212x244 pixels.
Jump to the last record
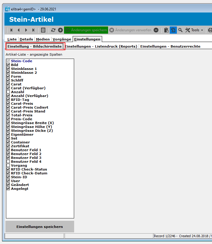pyautogui.click(x=33, y=30)
